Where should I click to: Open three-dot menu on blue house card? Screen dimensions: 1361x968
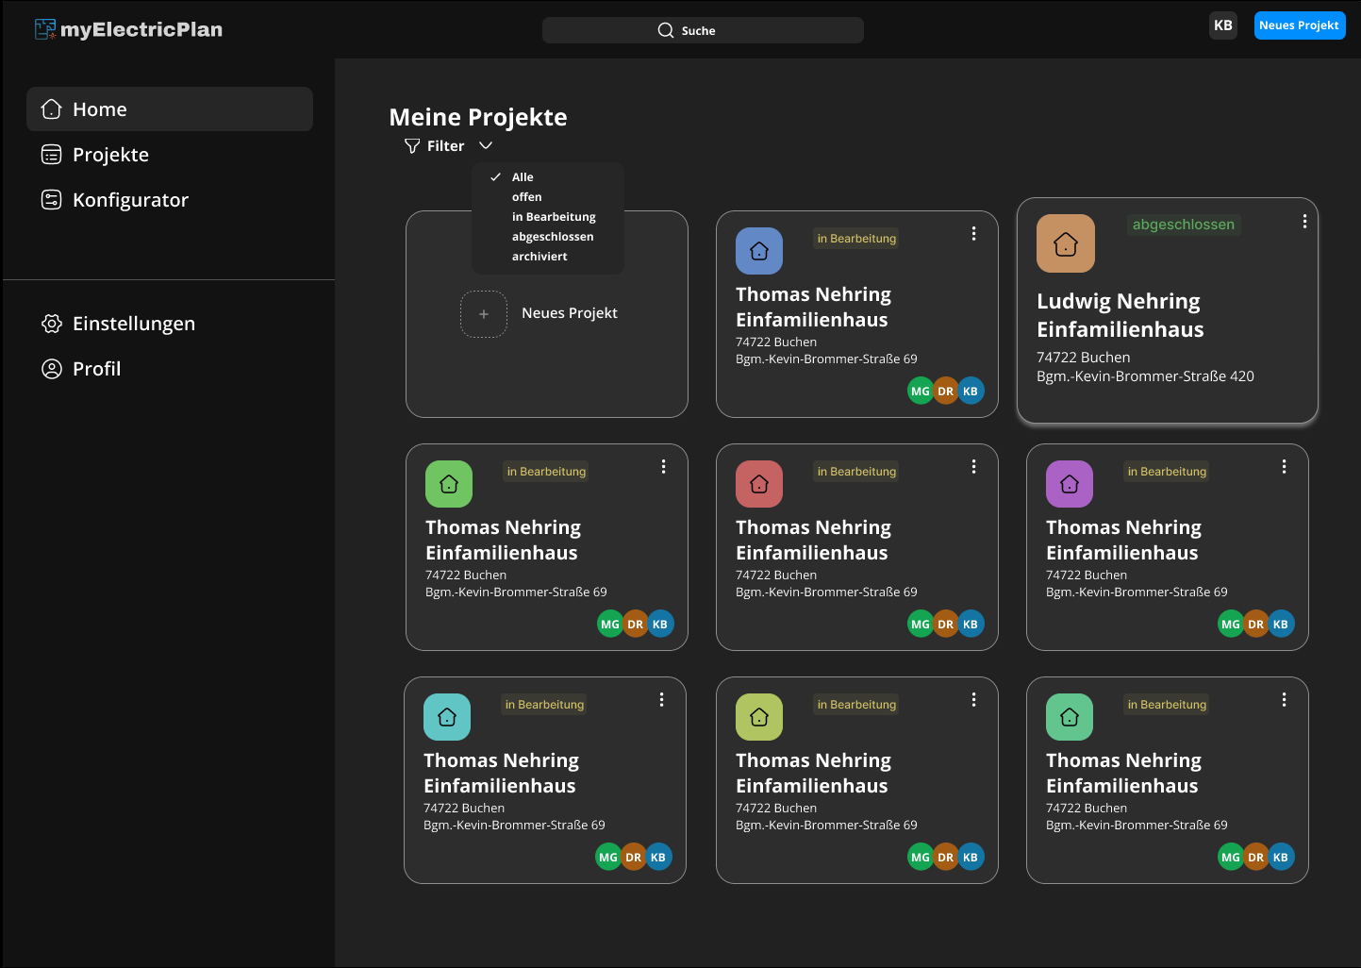click(x=973, y=233)
